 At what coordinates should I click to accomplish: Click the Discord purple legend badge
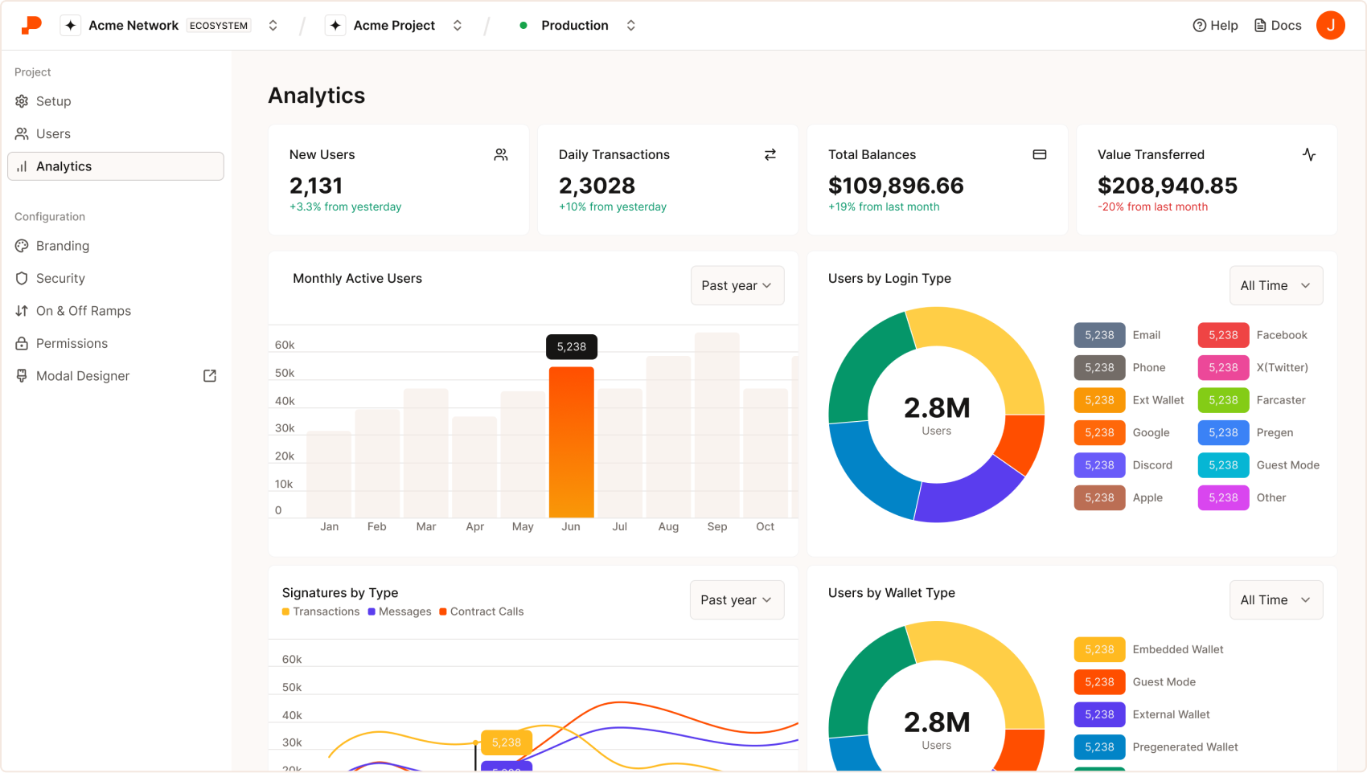[1099, 465]
